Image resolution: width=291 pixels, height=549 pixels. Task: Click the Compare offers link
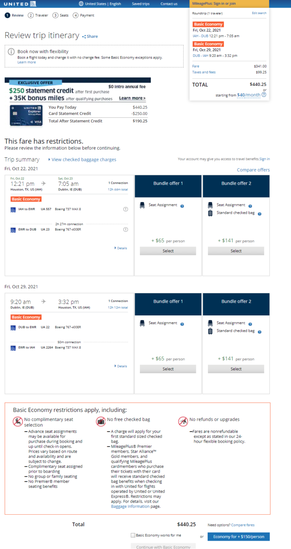[253, 170]
